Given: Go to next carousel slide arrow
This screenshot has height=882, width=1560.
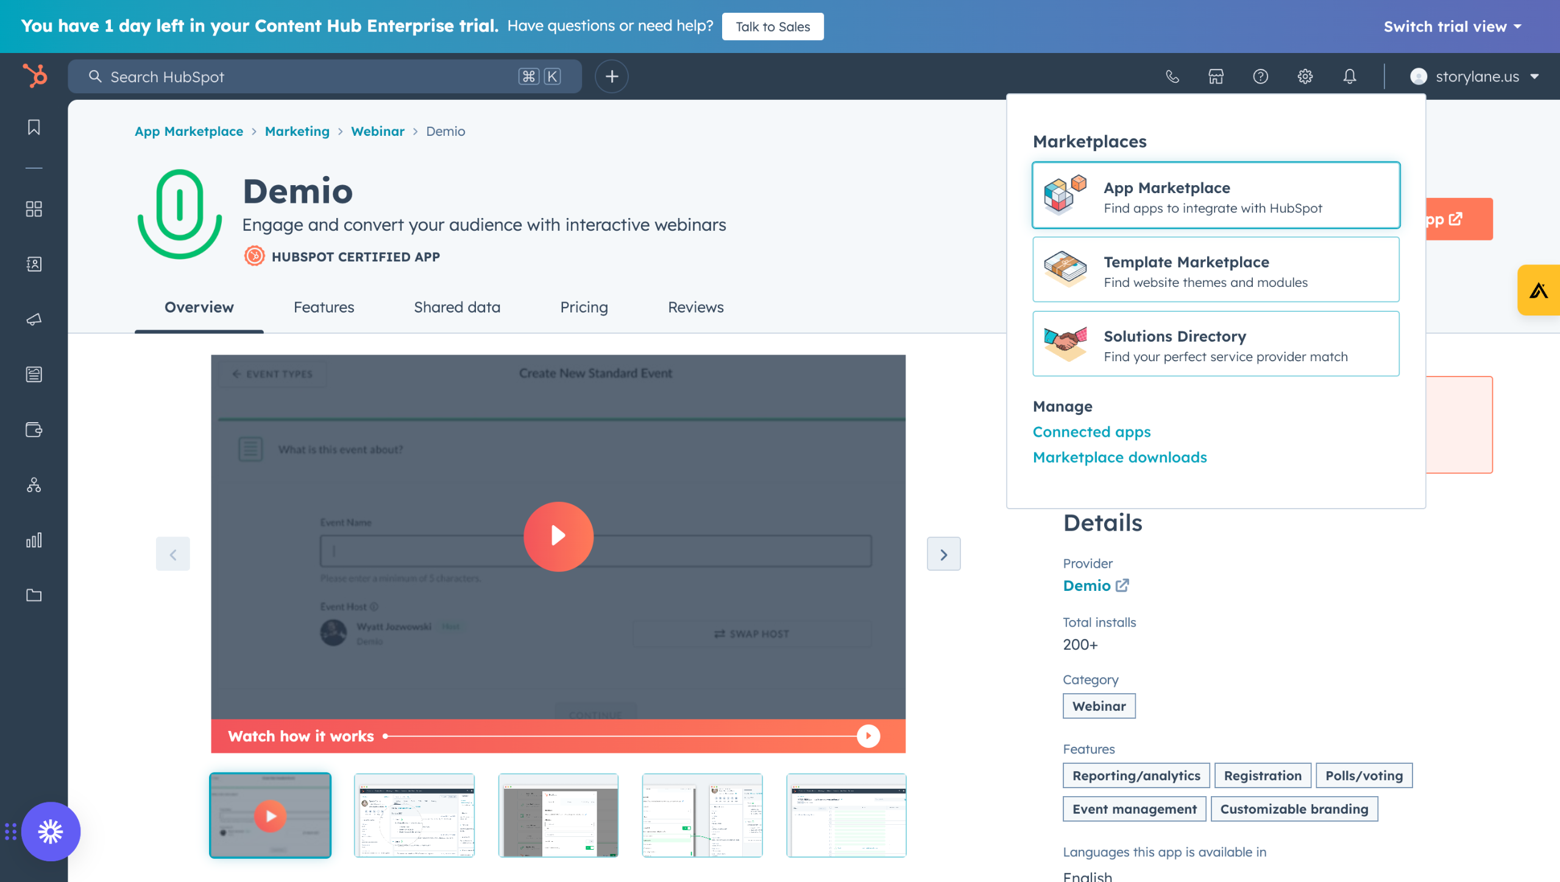Looking at the screenshot, I should coord(943,554).
